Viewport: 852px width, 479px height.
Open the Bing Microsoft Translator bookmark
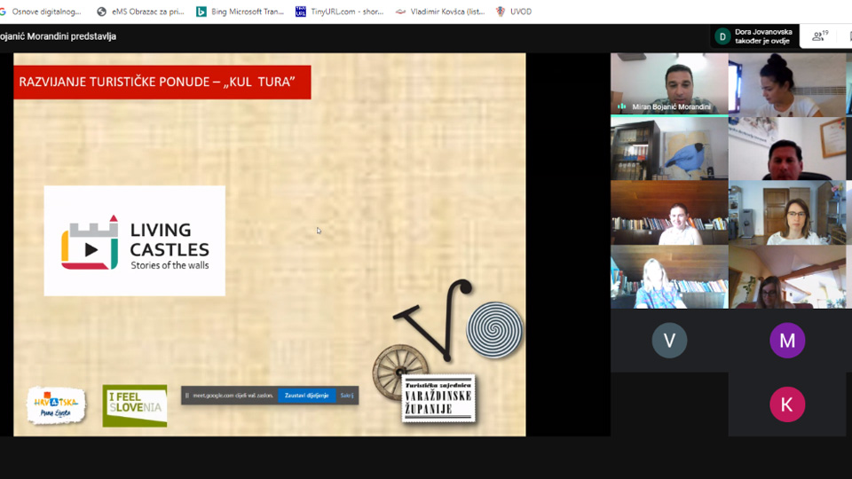click(x=241, y=12)
